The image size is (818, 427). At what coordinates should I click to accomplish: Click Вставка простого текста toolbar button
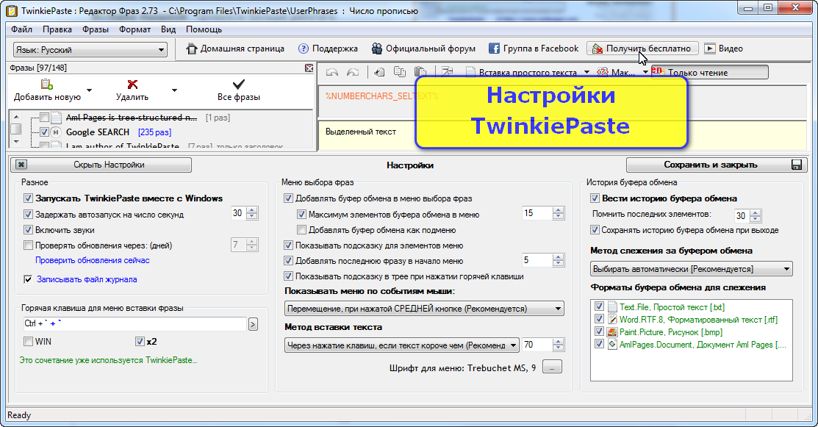pos(521,73)
